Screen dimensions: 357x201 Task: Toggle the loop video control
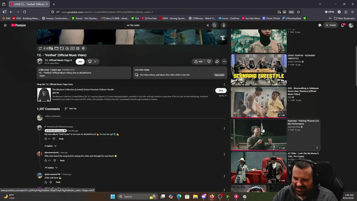point(40,48)
